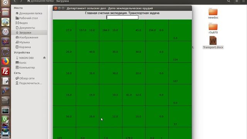Go back in the file manager
Screen dimensions: 247x139
point(15,1)
